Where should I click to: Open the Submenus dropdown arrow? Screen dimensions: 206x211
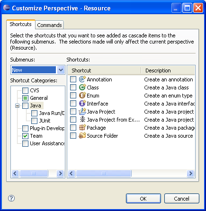[61, 70]
